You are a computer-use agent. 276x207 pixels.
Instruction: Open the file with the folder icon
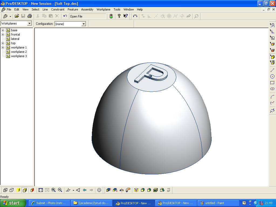click(x=17, y=16)
